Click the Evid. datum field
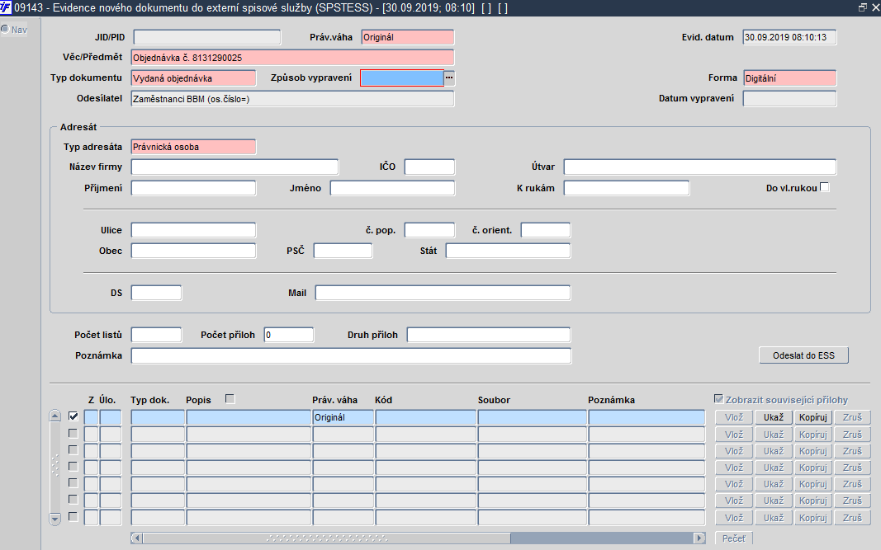This screenshot has width=881, height=550. click(x=789, y=38)
